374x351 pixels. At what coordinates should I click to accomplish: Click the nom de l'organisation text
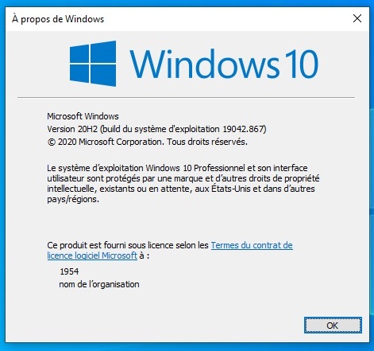(99, 284)
